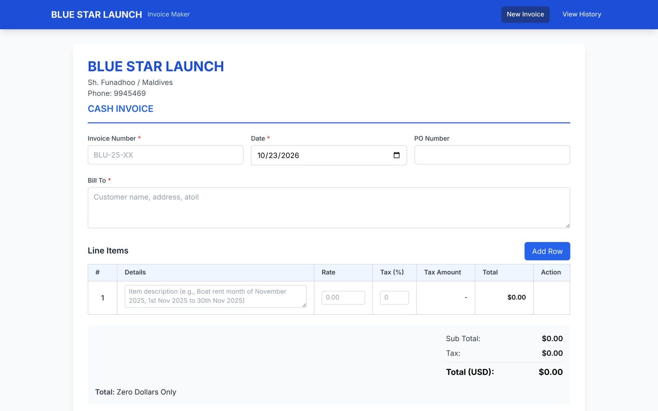
Task: Click the item description textarea in row 1
Action: (x=215, y=296)
